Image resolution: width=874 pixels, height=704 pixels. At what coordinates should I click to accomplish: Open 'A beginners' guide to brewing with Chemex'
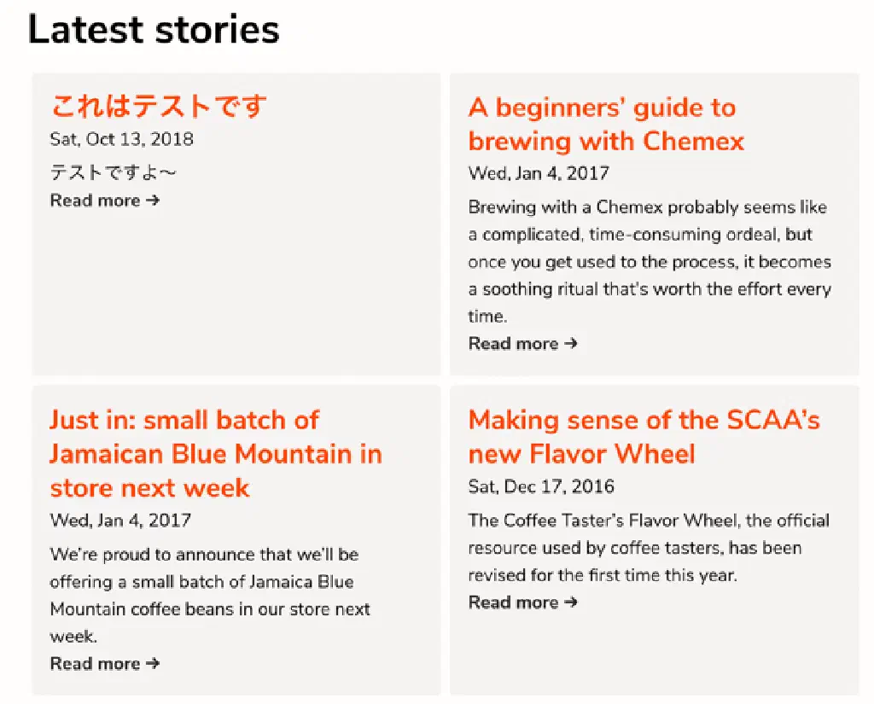[x=606, y=125]
